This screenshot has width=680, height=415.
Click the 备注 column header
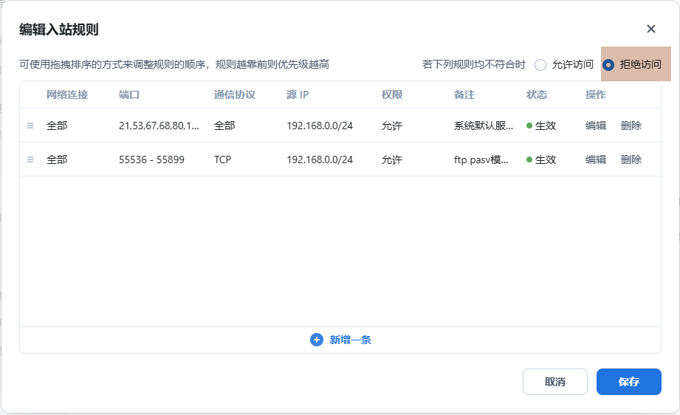click(464, 95)
